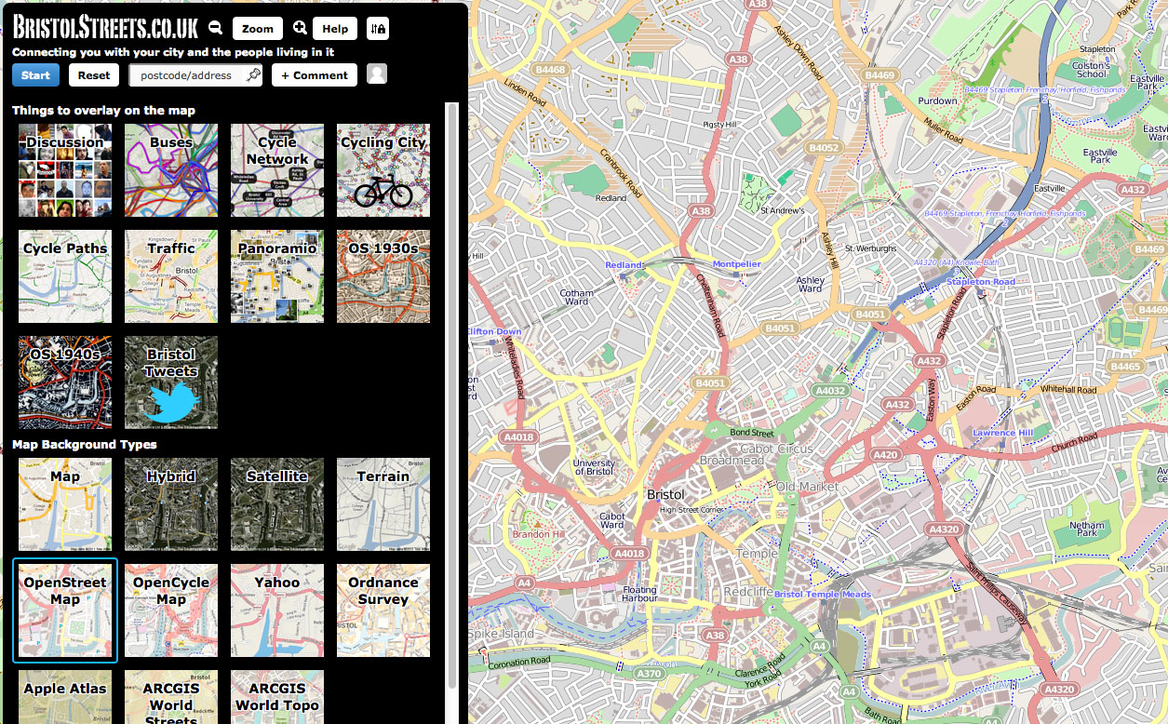Select Satellite as map background
Image resolution: width=1168 pixels, height=724 pixels.
(x=277, y=503)
